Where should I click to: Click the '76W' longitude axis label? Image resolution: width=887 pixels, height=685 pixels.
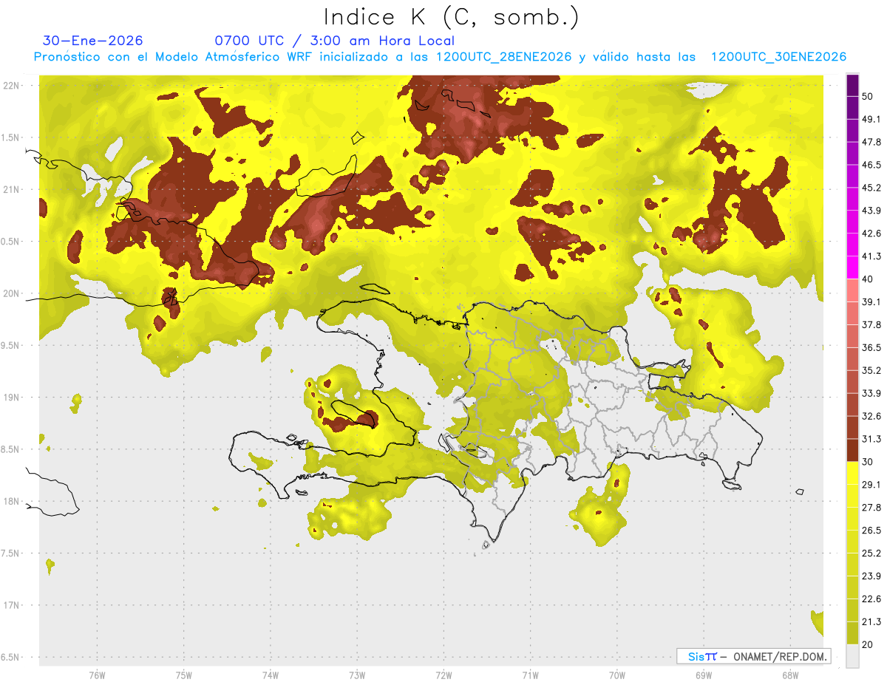(x=97, y=675)
